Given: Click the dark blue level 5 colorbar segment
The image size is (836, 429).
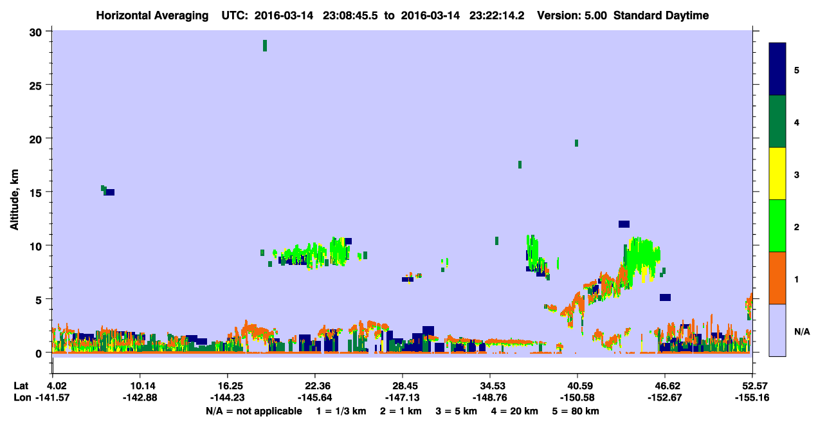Looking at the screenshot, I should point(777,69).
